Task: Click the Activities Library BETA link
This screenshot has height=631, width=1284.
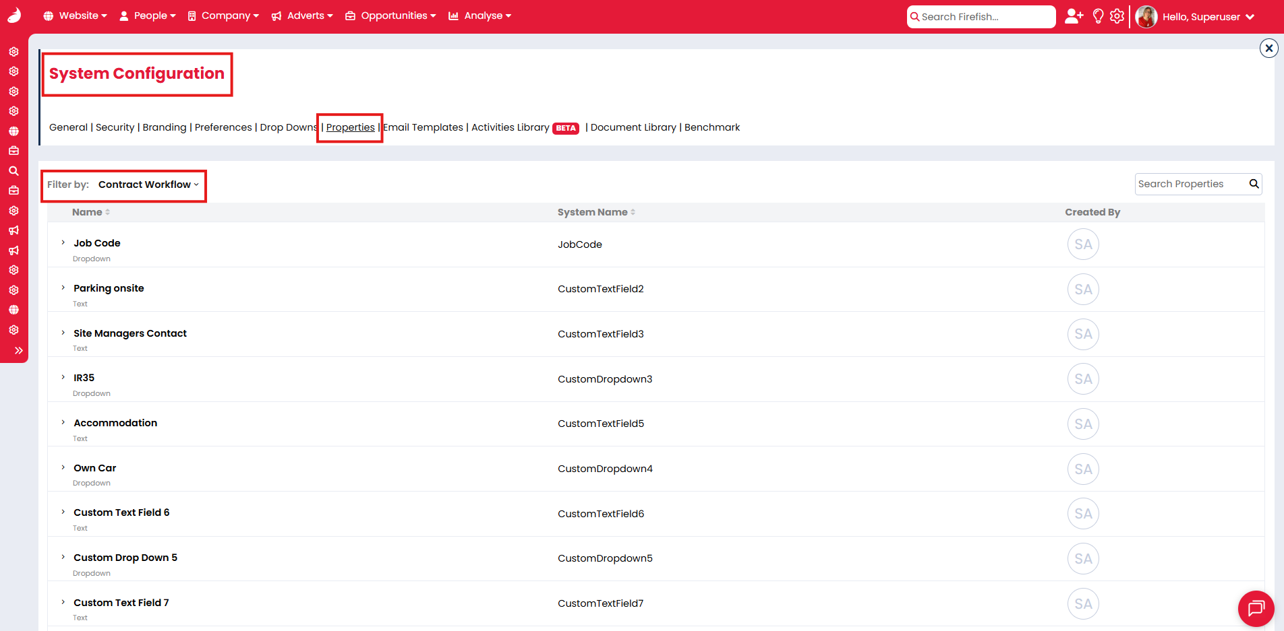Action: [510, 127]
